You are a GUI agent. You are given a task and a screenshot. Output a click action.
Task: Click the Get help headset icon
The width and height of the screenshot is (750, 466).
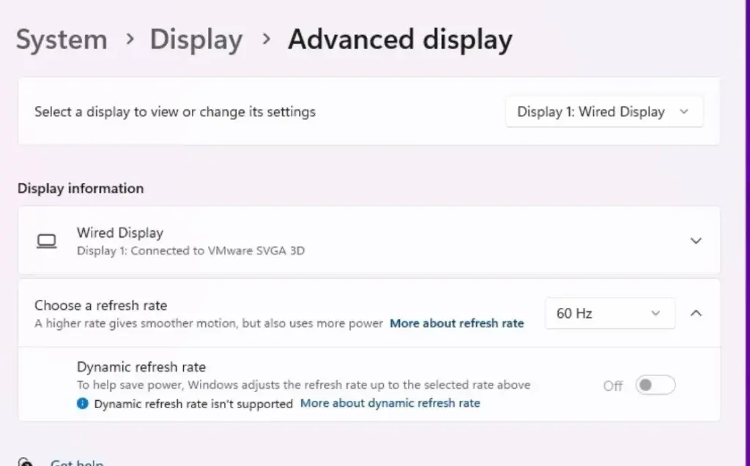(26, 462)
